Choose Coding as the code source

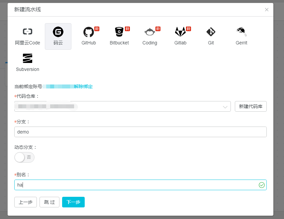150,36
